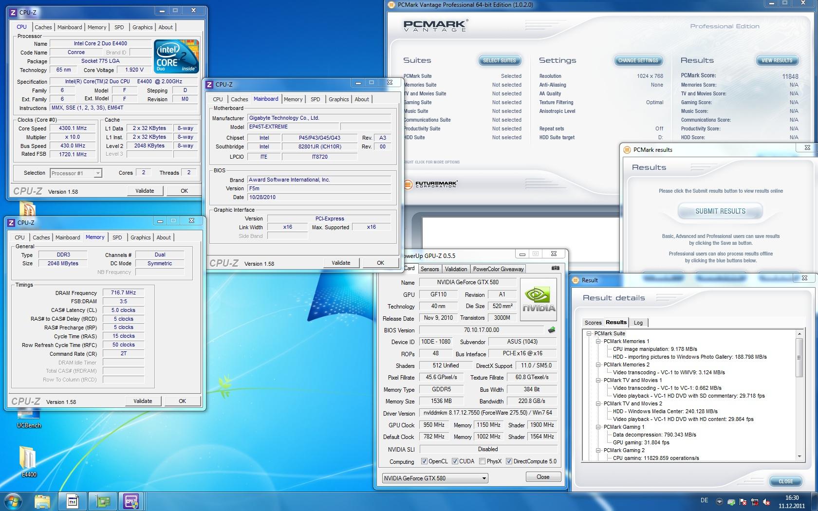Click the DE language indicator
Screen dimensions: 818x511
coord(704,500)
